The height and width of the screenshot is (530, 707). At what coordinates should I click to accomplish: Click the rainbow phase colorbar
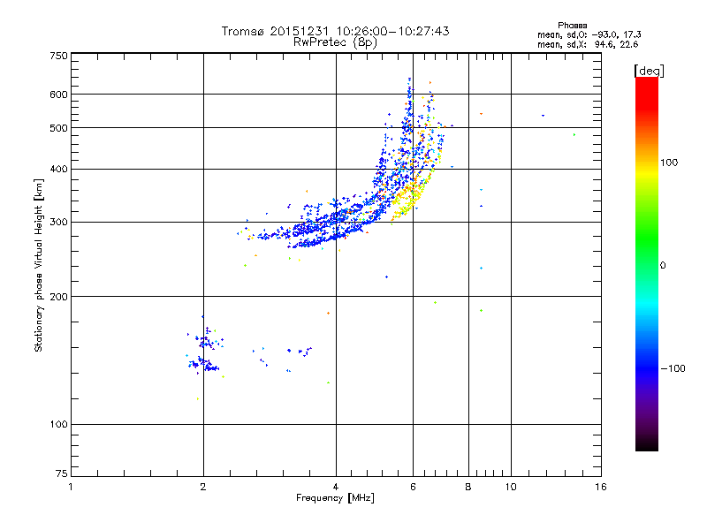(x=647, y=264)
